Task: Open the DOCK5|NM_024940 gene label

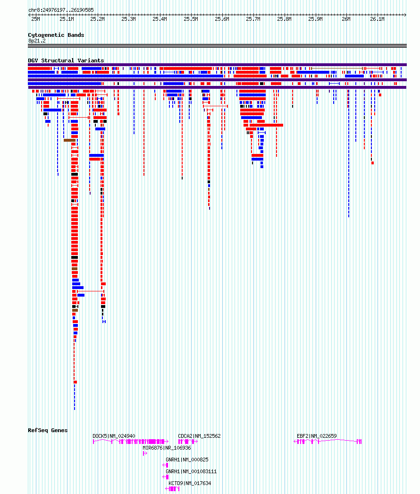Action: tap(114, 436)
